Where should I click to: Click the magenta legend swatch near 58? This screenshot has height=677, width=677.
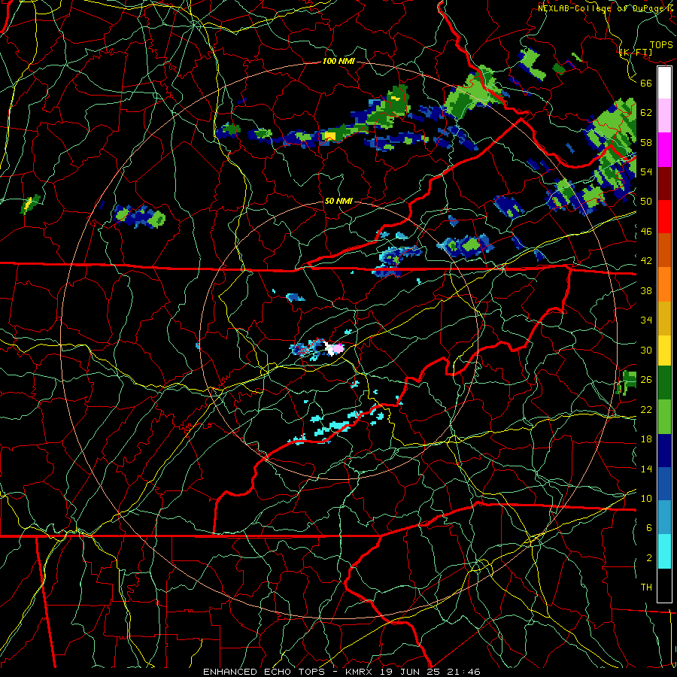pyautogui.click(x=664, y=150)
